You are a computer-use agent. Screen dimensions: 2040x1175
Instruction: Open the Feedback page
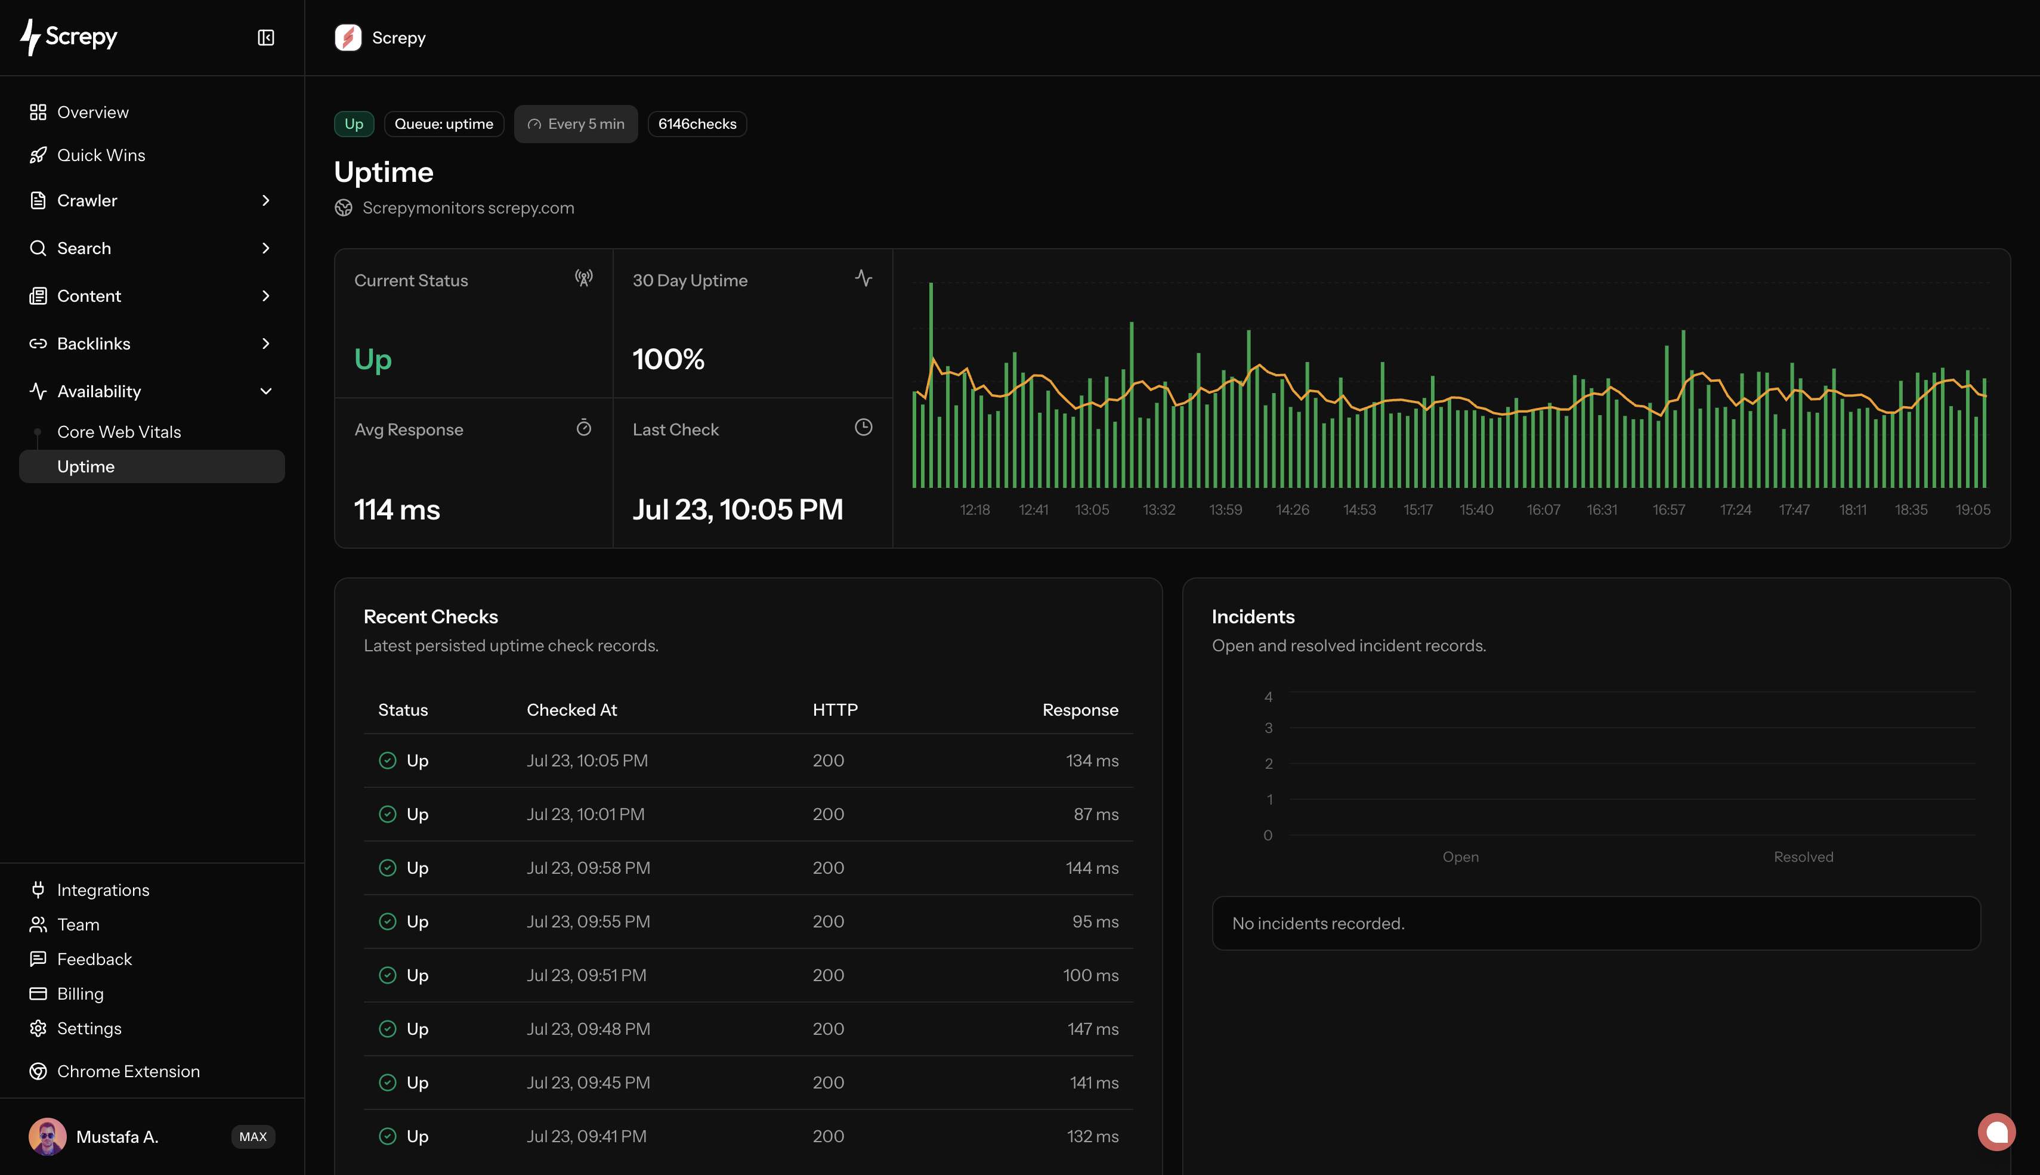(x=94, y=958)
